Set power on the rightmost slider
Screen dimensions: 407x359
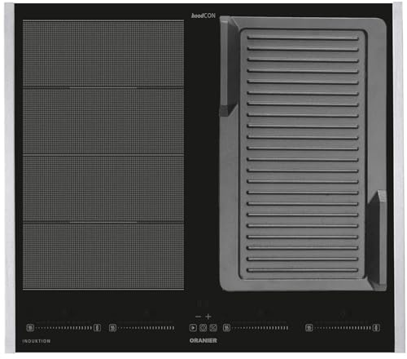coord(343,328)
